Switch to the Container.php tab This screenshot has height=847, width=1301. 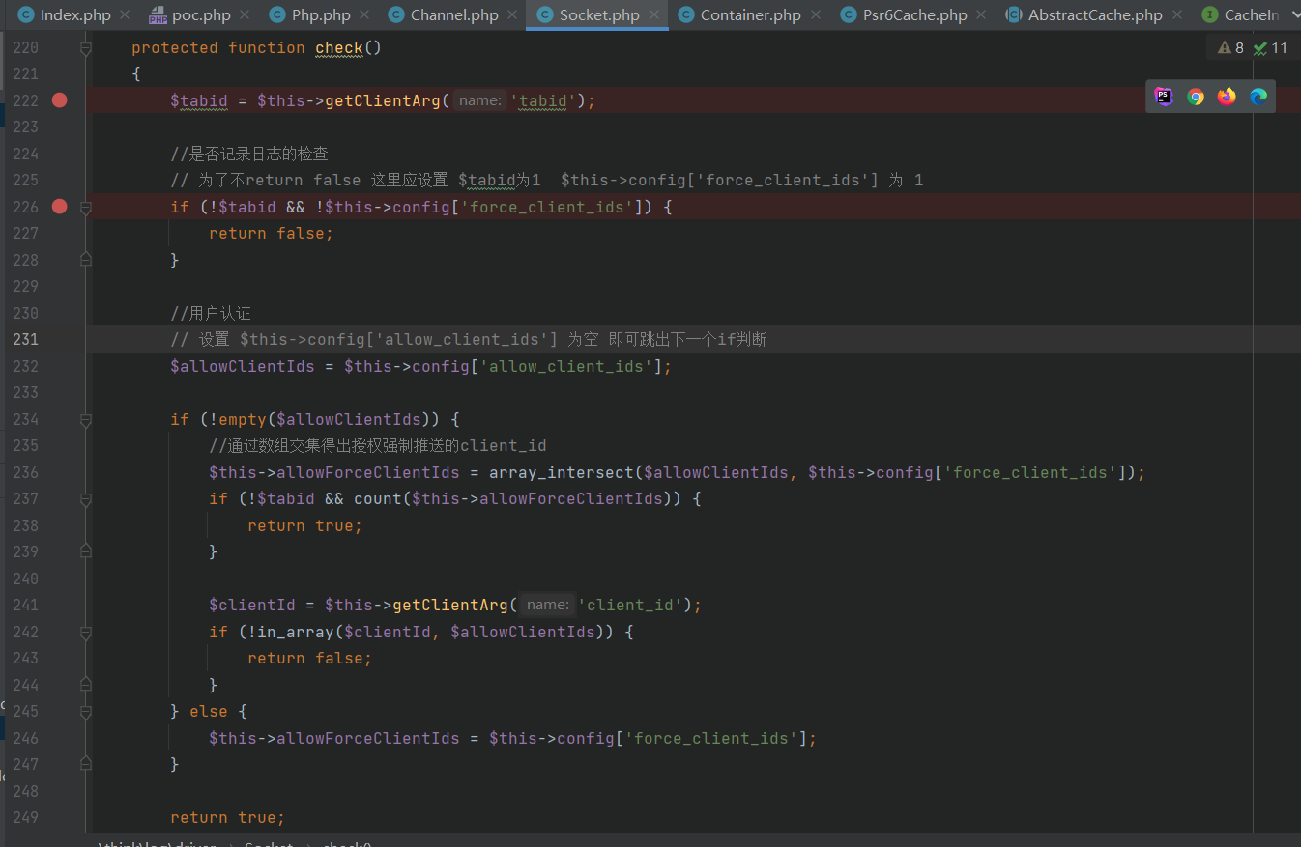pyautogui.click(x=750, y=15)
